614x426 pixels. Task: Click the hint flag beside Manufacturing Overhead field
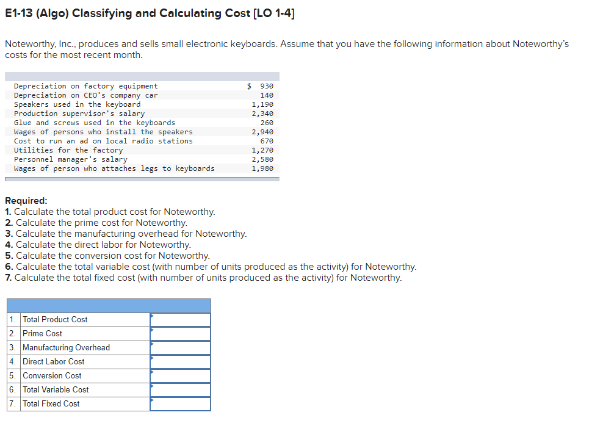point(152,344)
